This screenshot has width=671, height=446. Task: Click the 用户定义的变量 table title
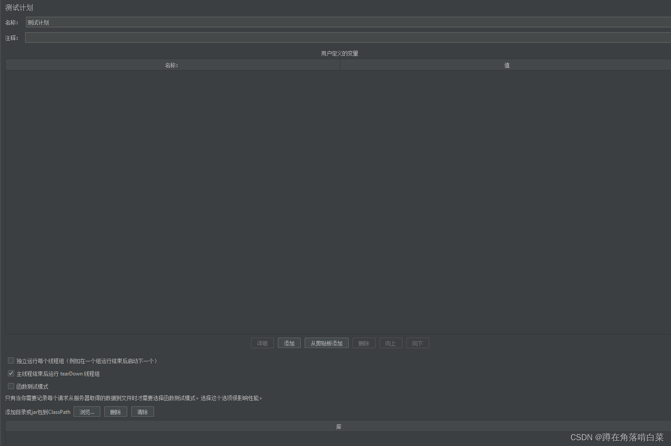tap(339, 53)
